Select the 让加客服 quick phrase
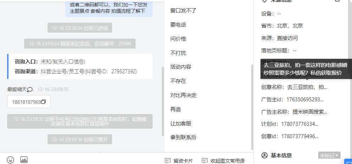352x164 pixels. 181,124
